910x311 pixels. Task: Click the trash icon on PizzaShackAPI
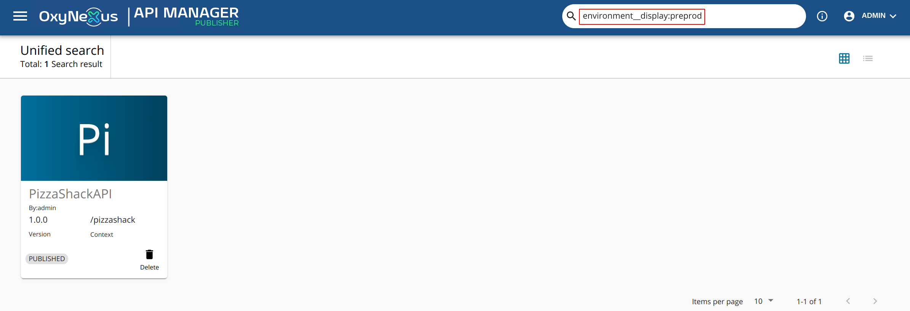click(149, 254)
